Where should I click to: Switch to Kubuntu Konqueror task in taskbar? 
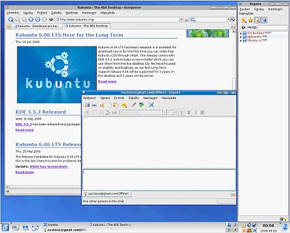(110, 225)
